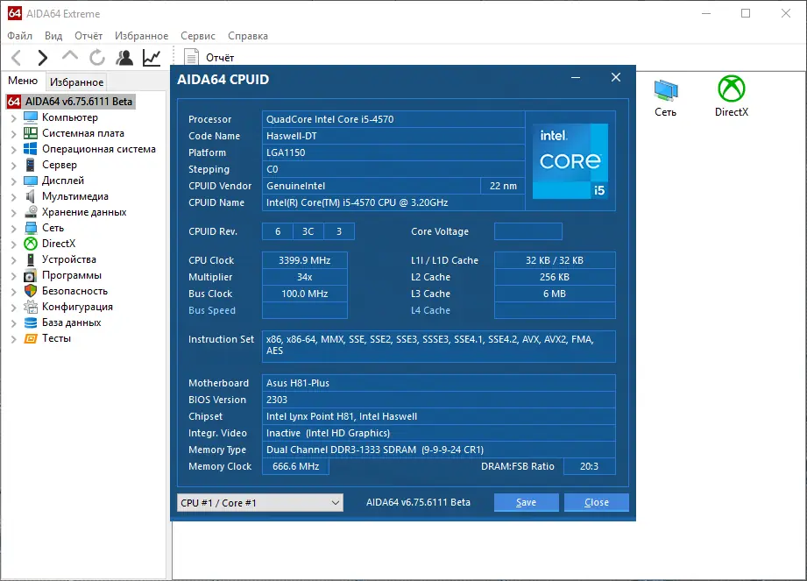Click the Хранение данных drive icon

(31, 212)
